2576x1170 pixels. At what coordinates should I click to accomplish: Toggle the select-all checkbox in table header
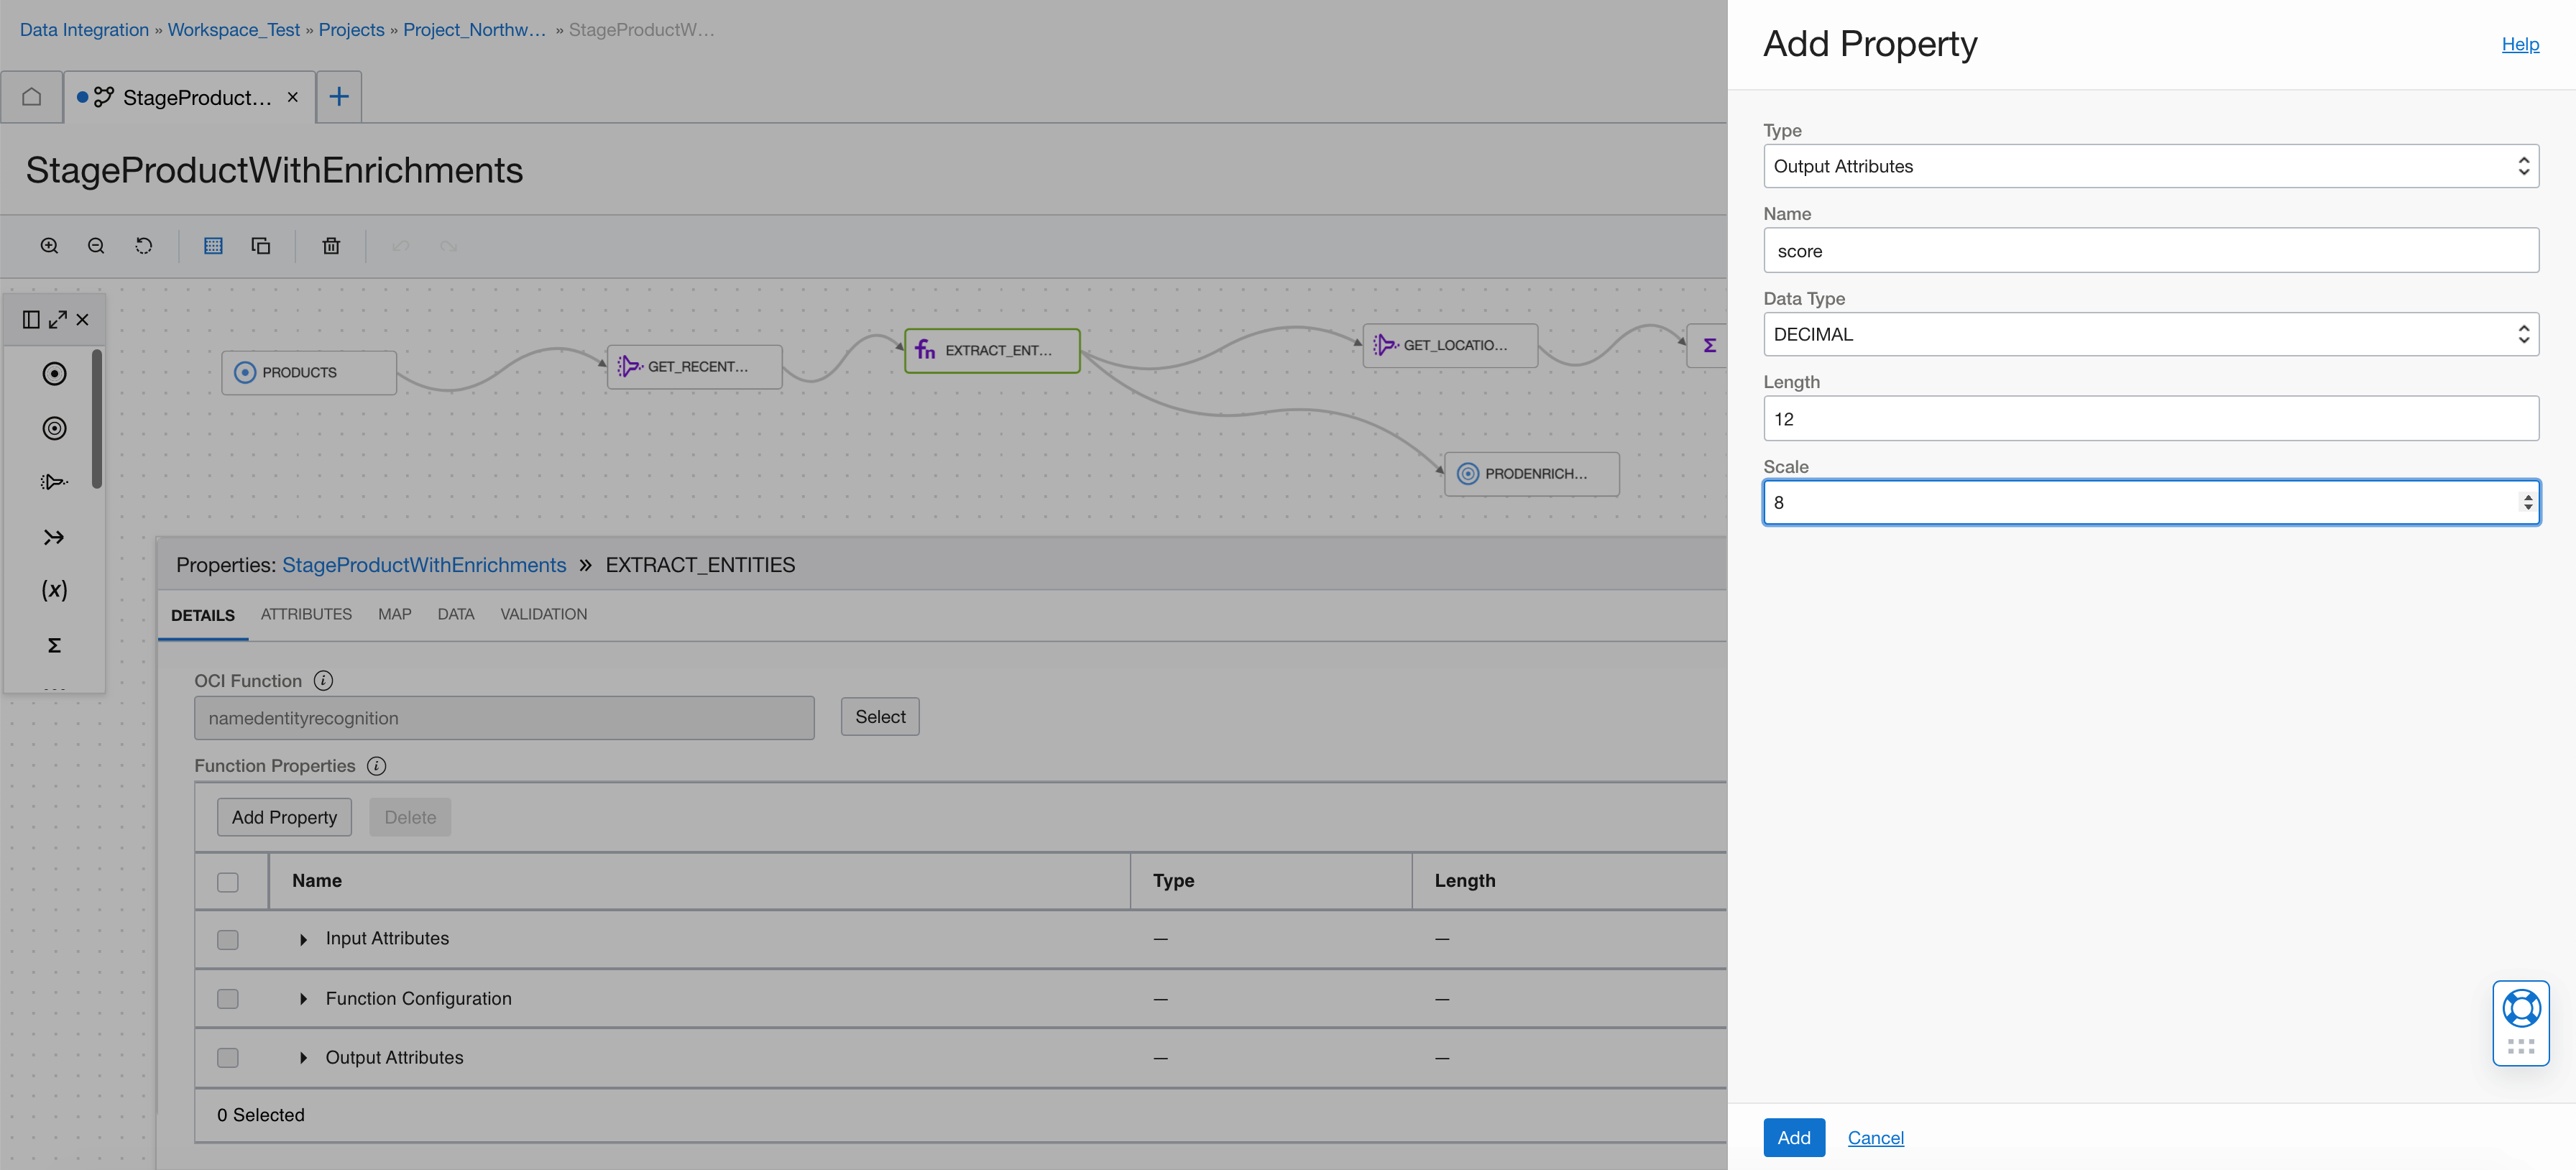click(x=228, y=882)
